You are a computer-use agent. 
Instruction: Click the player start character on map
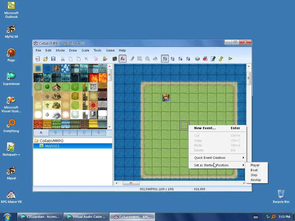click(x=166, y=98)
